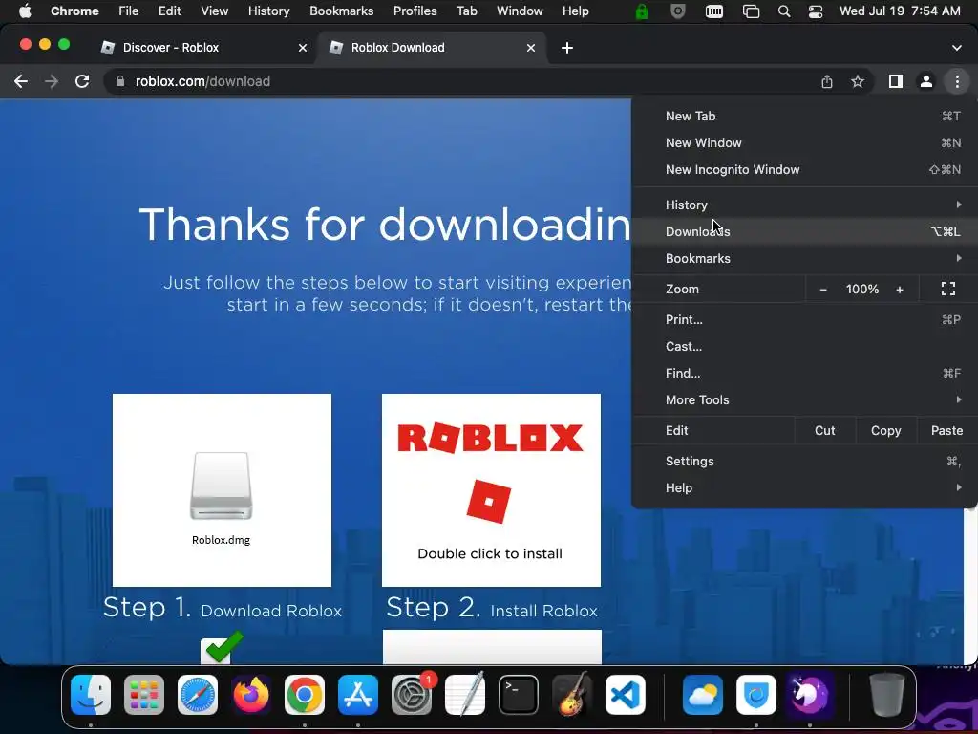978x734 pixels.
Task: Switch to the Discover - Roblox tab
Action: point(202,48)
